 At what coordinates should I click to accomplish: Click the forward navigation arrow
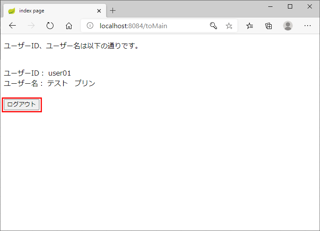(31, 26)
